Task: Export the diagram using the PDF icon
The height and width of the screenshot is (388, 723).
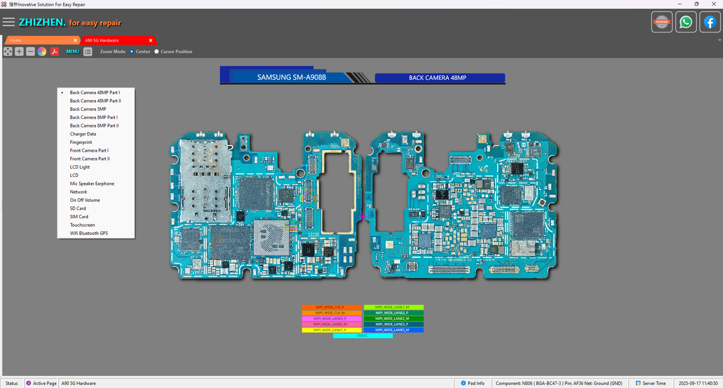Action: [x=55, y=52]
